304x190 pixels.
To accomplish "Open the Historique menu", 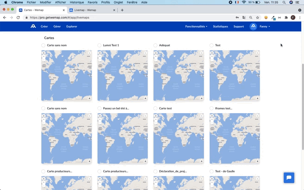I will pos(77,2).
